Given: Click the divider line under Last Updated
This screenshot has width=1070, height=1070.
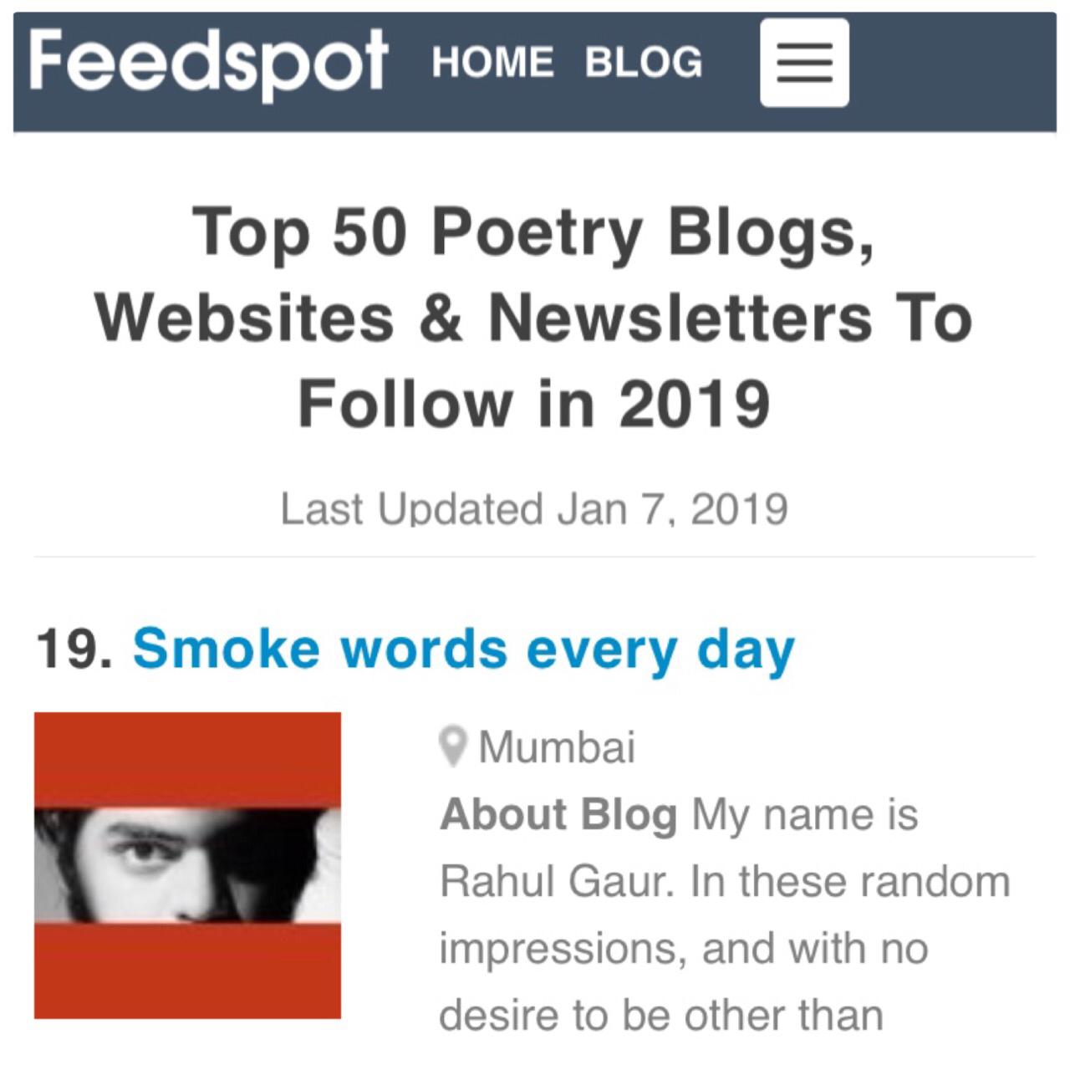Looking at the screenshot, I should click(x=534, y=556).
